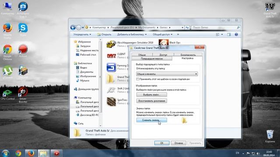Switch to the Безопасность tab
Viewport: 280px width, 157px height.
pos(188,55)
